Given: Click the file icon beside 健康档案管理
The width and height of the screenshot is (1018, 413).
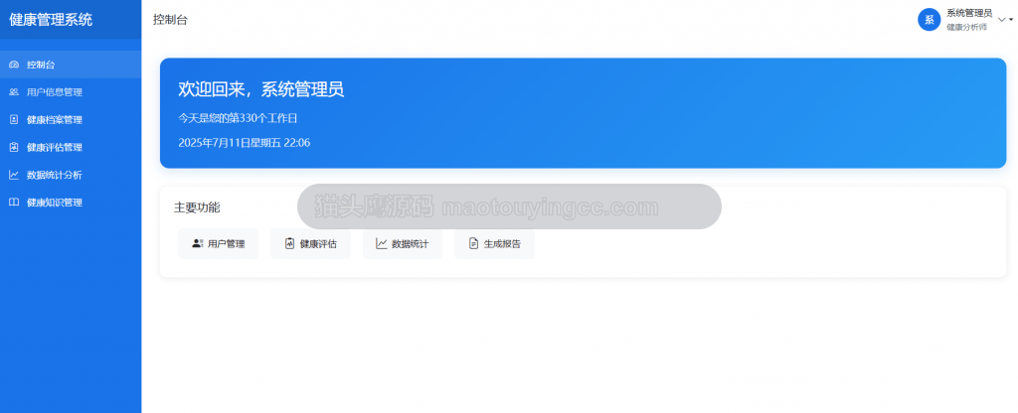Looking at the screenshot, I should click(14, 120).
